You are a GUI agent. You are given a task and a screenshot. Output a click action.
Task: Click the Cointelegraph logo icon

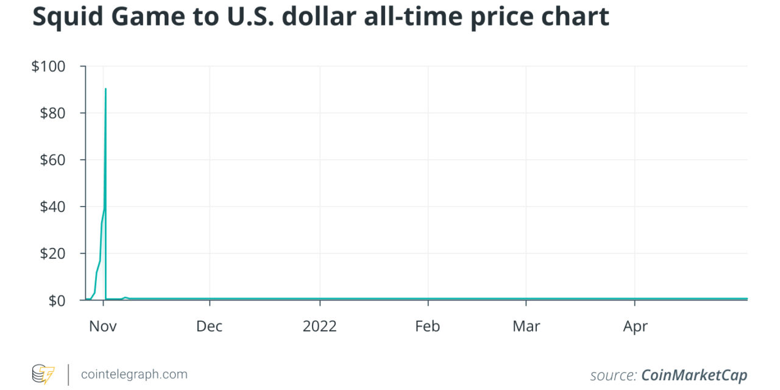point(43,374)
